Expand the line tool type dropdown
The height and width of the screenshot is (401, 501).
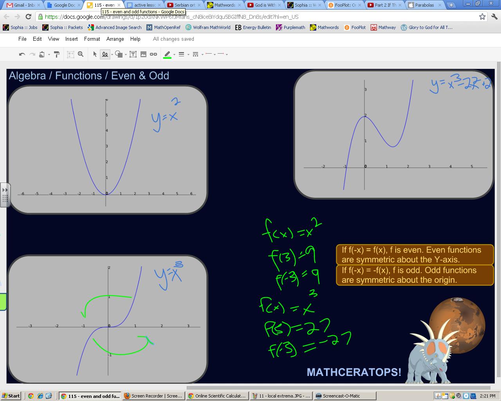click(x=112, y=54)
